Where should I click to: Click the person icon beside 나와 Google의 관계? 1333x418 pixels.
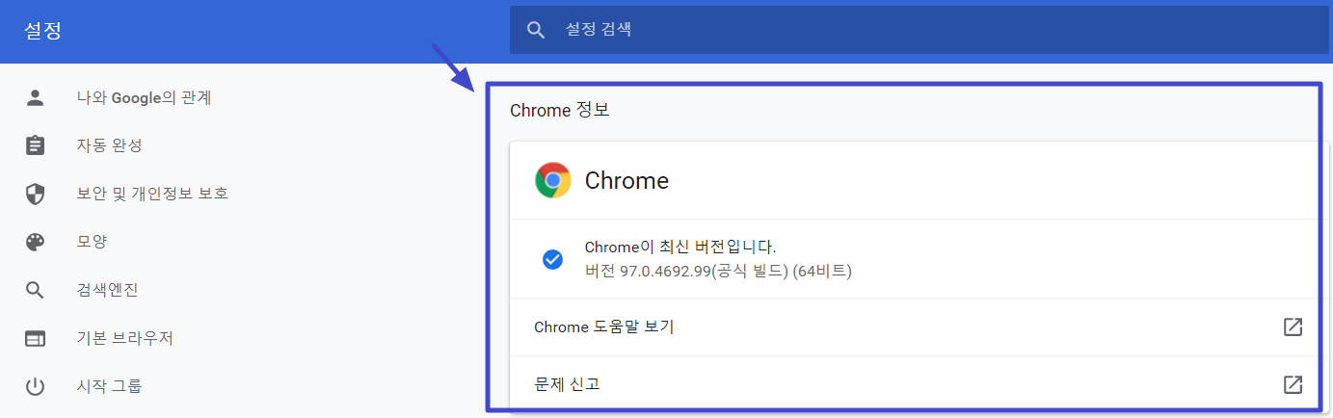point(36,97)
